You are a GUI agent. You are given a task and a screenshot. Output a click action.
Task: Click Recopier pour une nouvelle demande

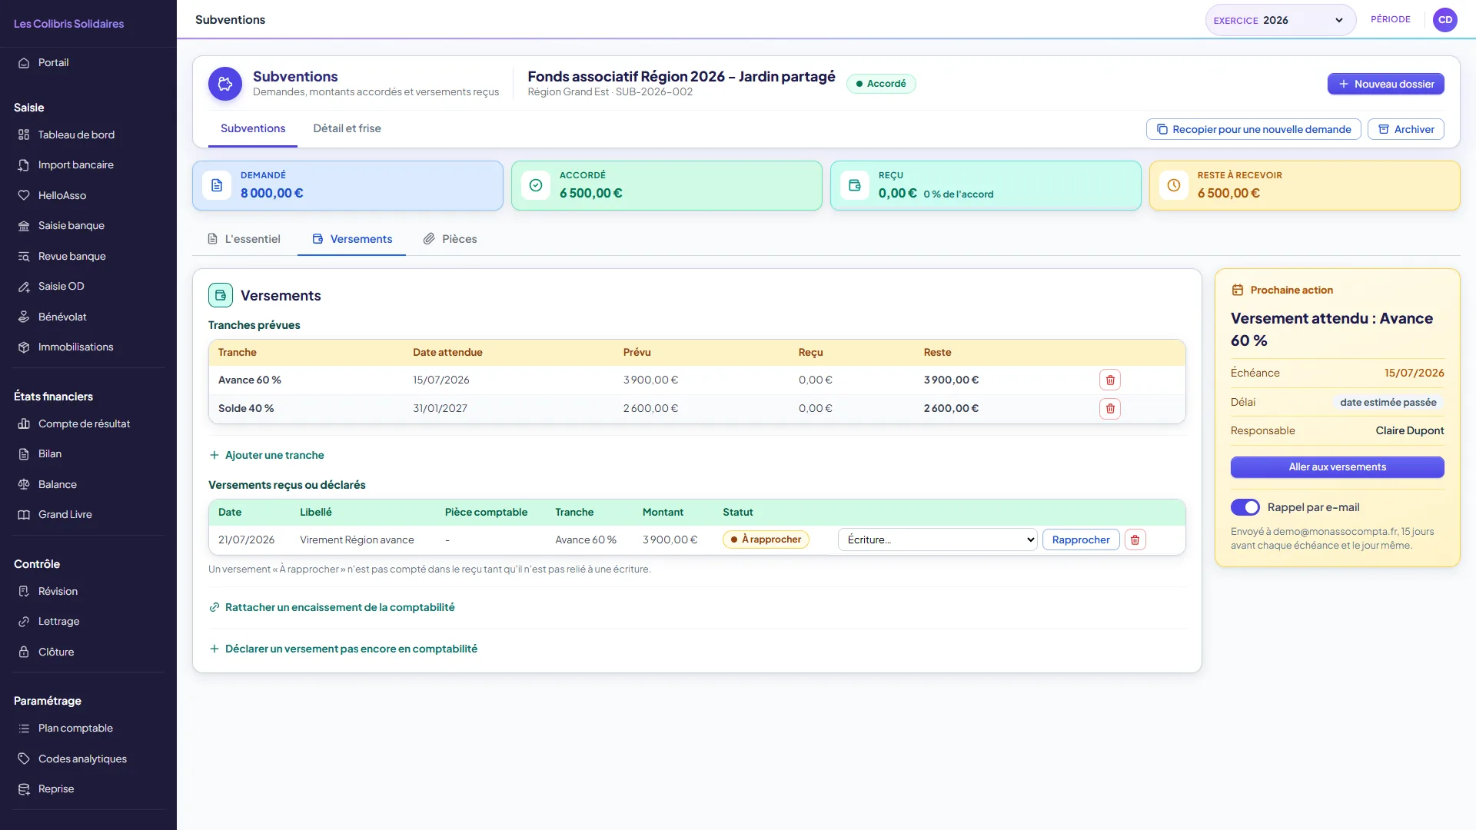pyautogui.click(x=1253, y=130)
